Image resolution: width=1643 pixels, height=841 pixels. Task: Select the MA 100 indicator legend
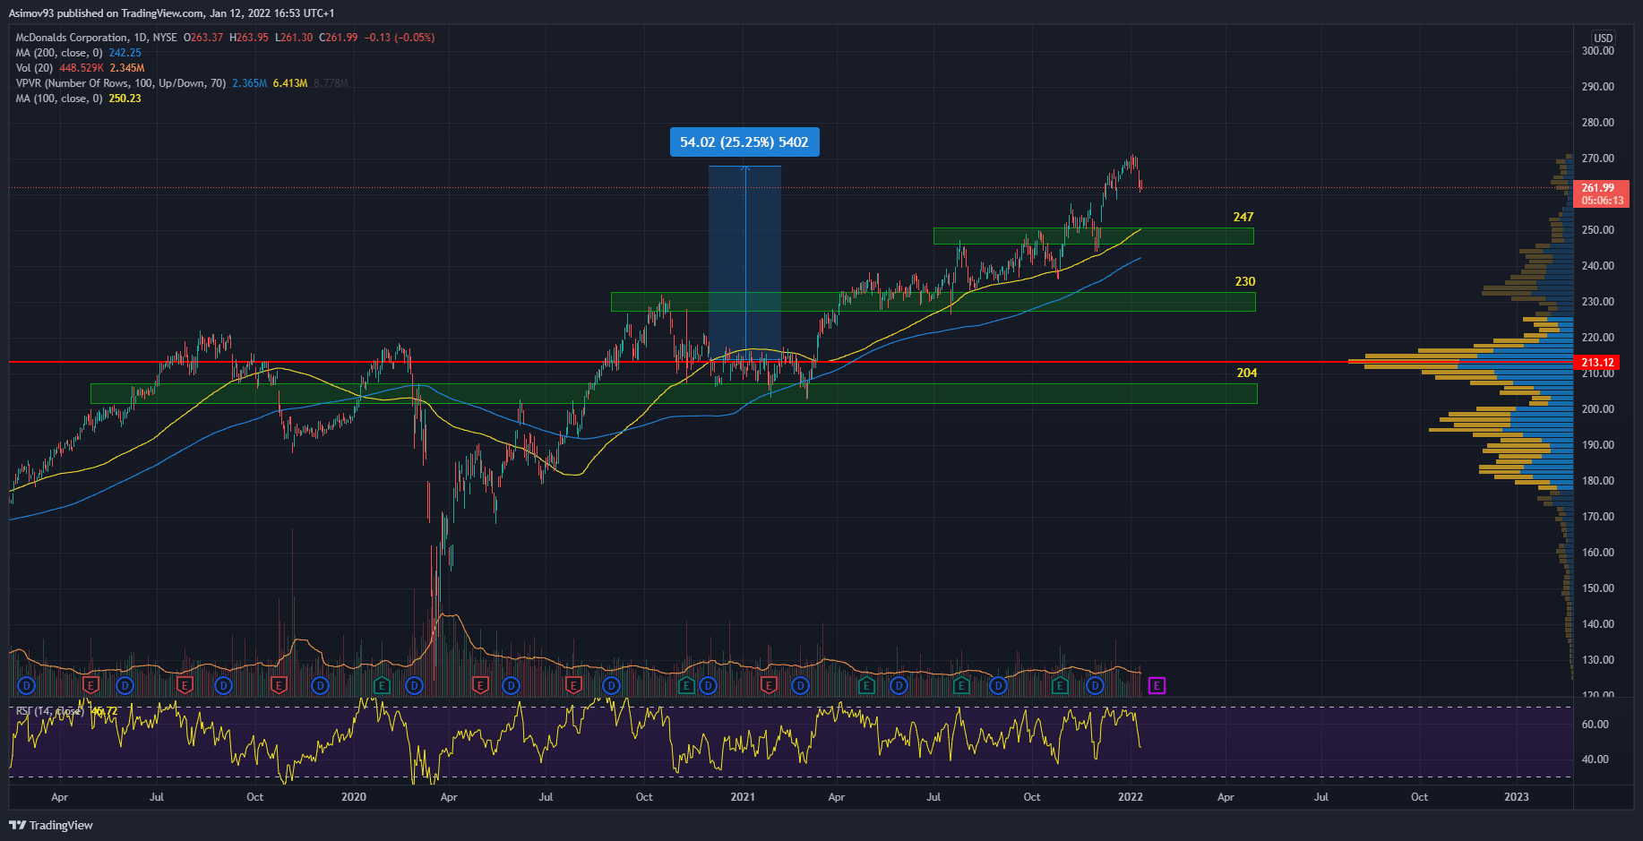click(x=59, y=99)
